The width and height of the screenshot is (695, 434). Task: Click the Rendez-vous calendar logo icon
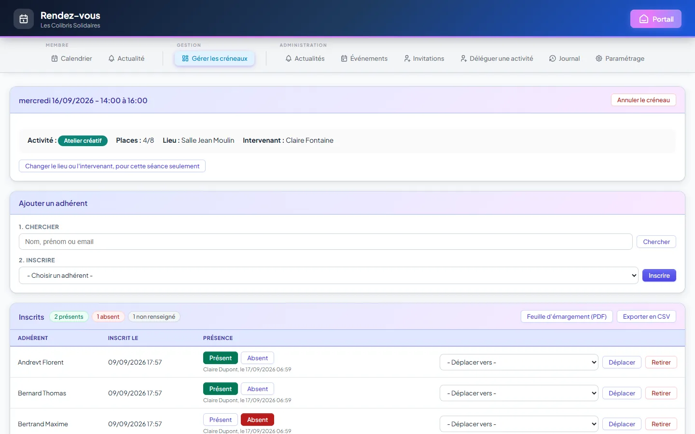click(x=24, y=19)
